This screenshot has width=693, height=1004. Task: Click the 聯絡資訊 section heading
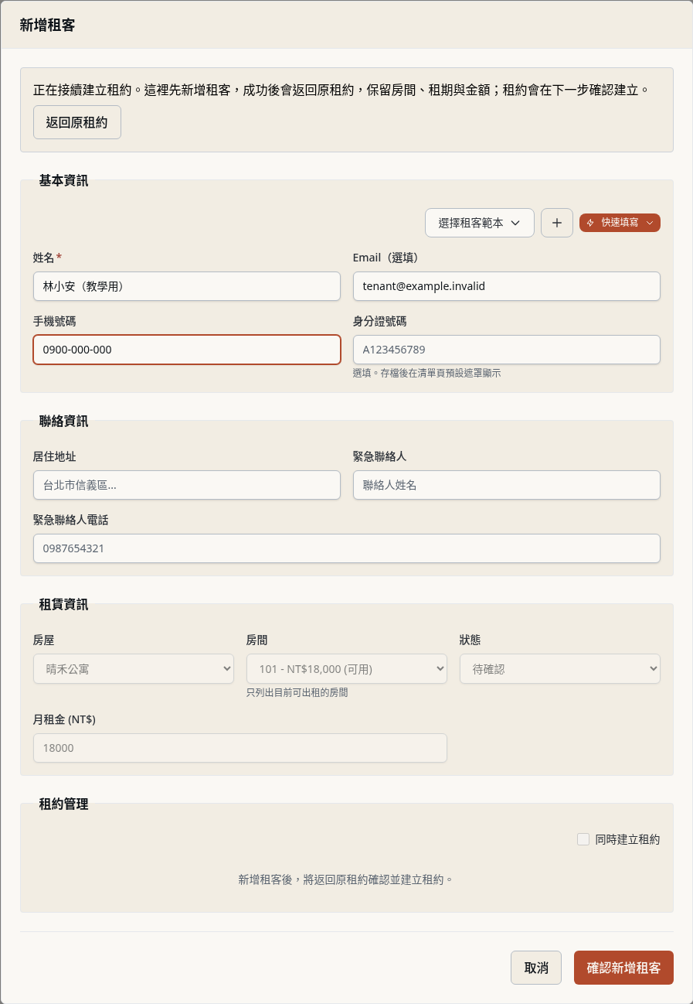pos(64,422)
